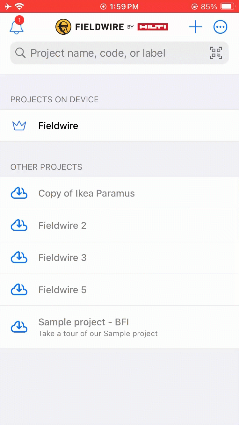Open Sample project - BFI entry
This screenshot has height=425, width=239.
(x=83, y=322)
